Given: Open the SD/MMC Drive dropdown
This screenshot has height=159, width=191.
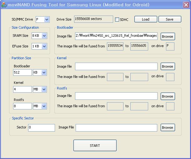Looking at the screenshot, I should (x=47, y=19).
